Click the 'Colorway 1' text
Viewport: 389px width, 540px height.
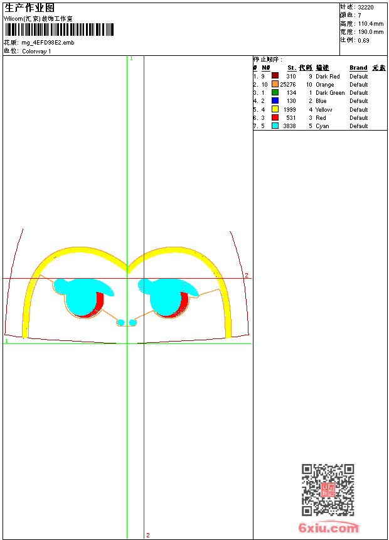coord(36,51)
